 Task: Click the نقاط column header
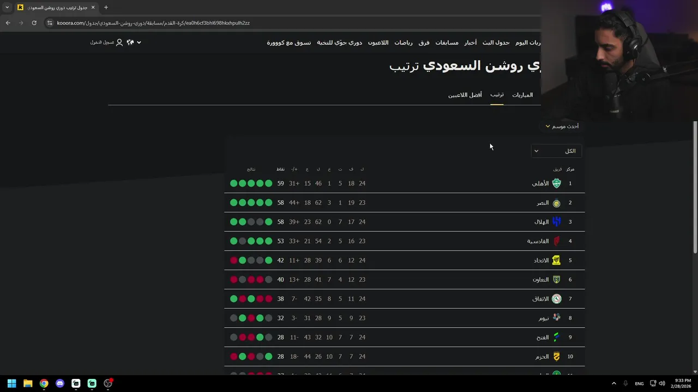280,169
